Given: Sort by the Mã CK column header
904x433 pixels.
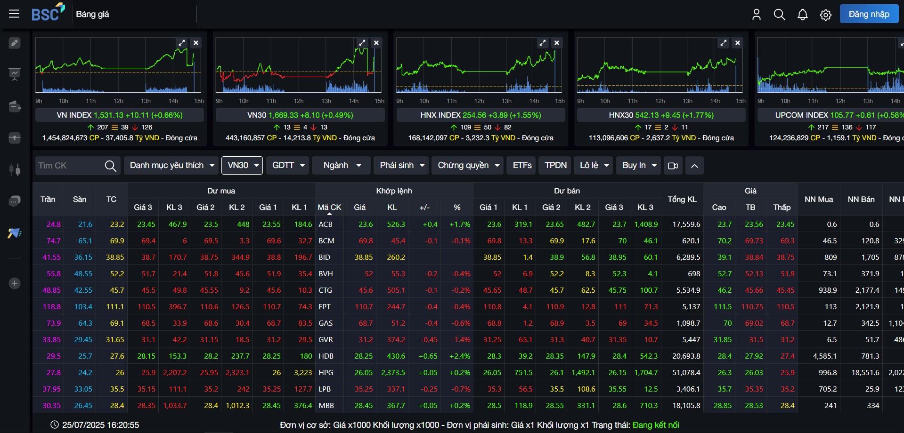Looking at the screenshot, I should (329, 208).
